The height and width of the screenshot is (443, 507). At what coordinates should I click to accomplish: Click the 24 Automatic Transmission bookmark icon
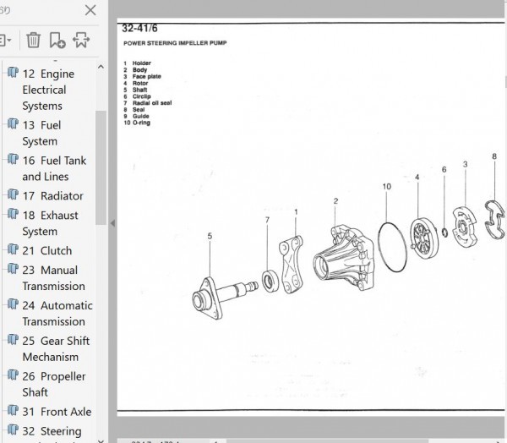click(x=13, y=304)
